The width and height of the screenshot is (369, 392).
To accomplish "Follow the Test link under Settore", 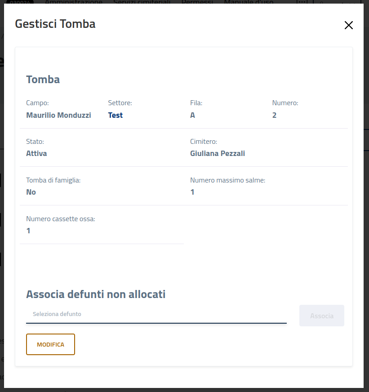I will (x=115, y=115).
